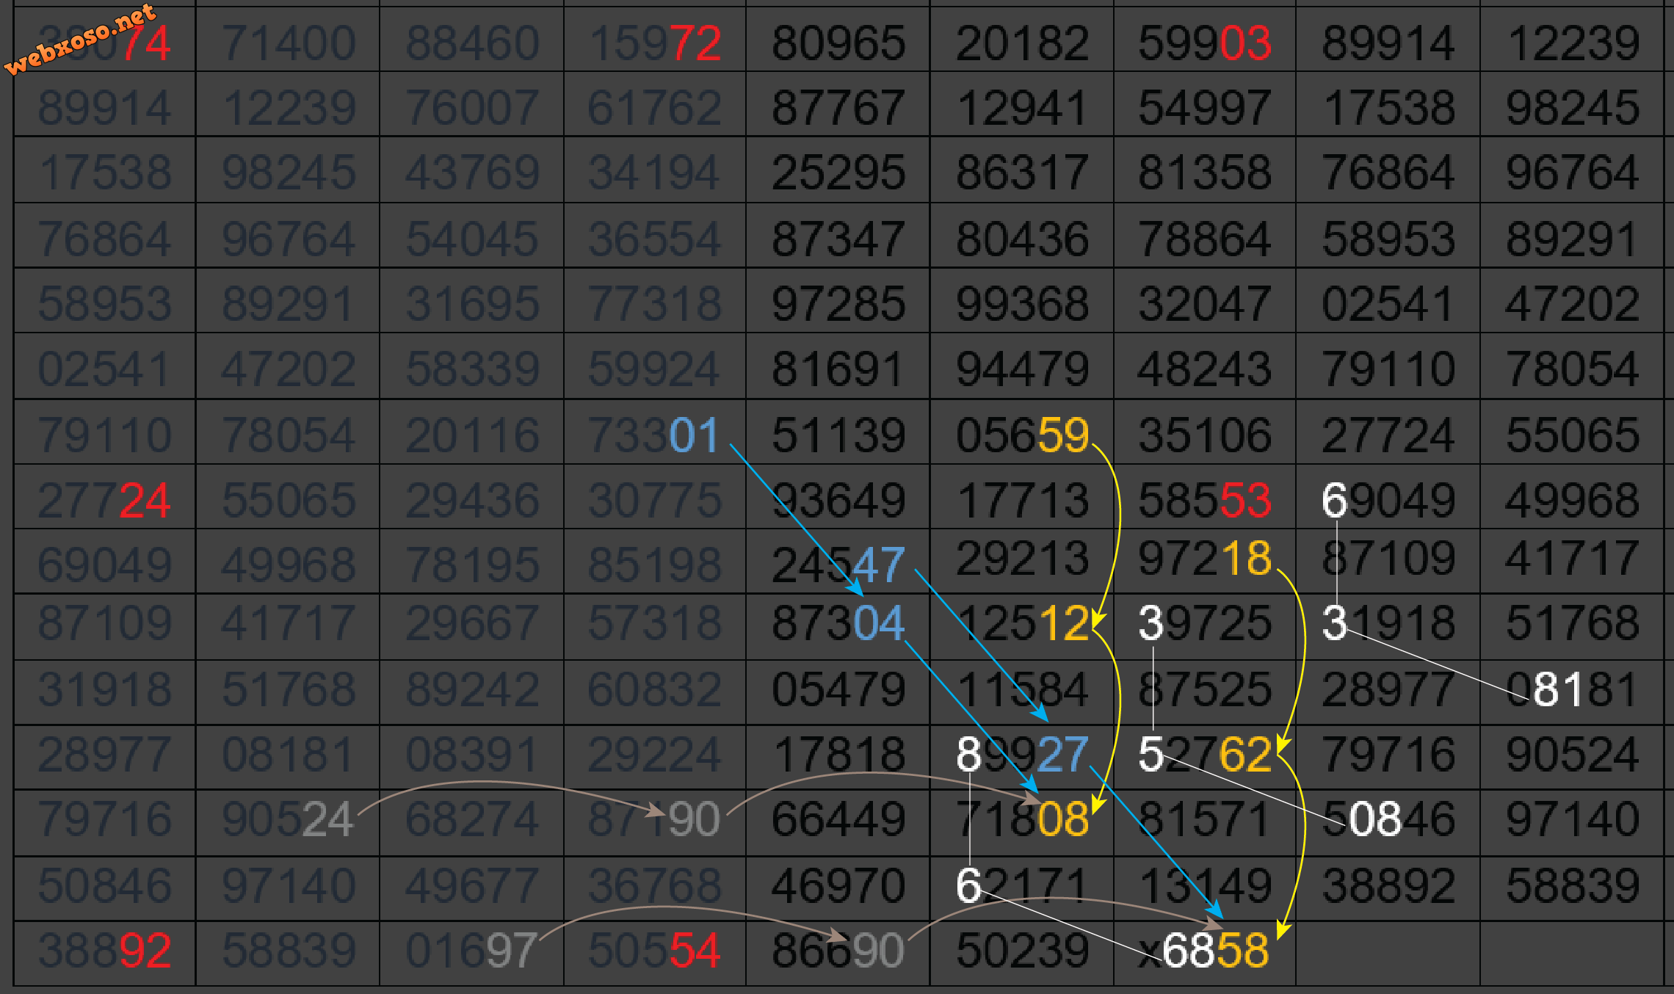Click the webxoso.net watermark link
1674x994 pixels.
[79, 39]
